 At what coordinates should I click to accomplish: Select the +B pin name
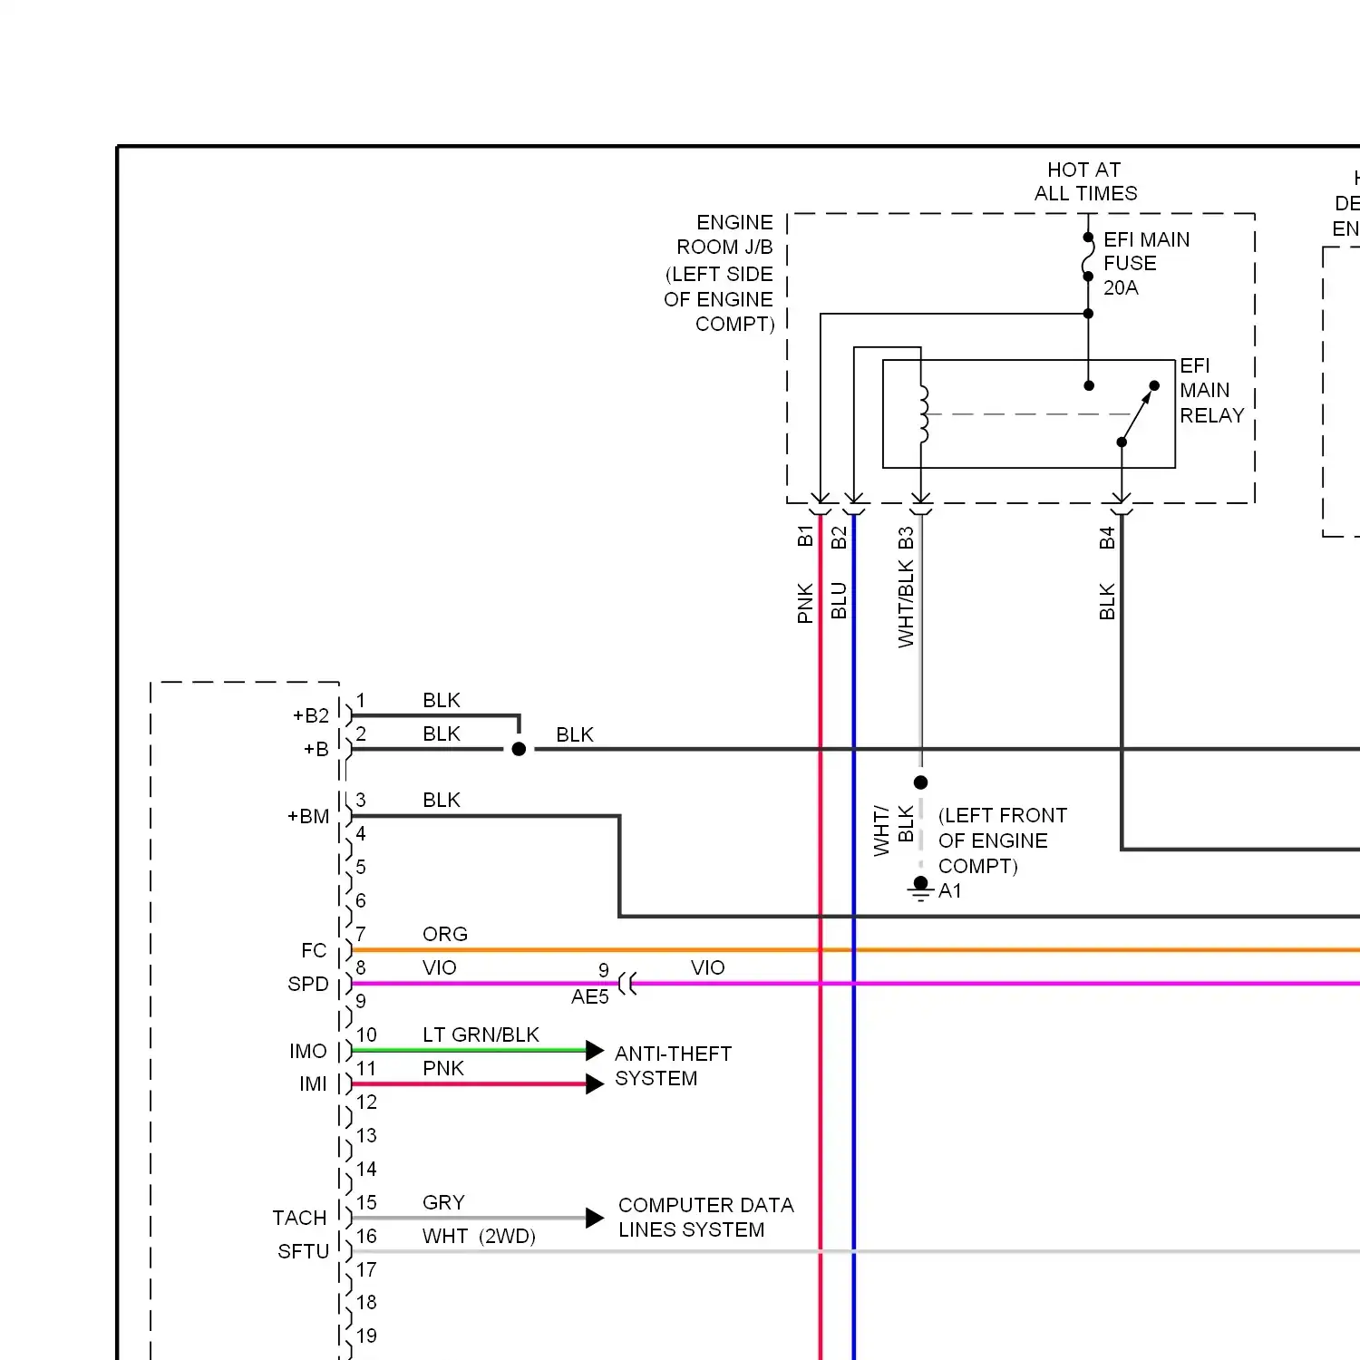(316, 749)
